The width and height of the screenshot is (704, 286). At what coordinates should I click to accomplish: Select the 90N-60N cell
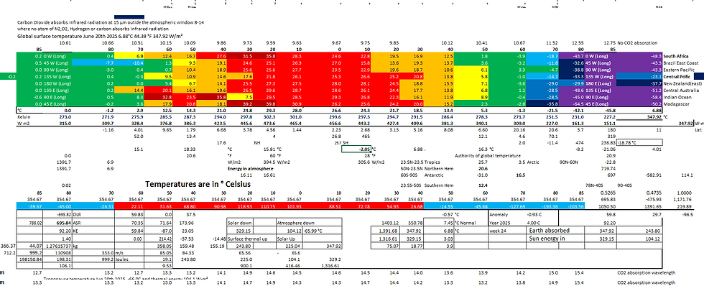[x=568, y=162]
